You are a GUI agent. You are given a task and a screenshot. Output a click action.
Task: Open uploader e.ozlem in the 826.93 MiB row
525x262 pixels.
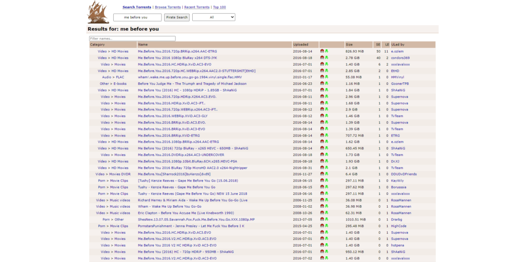click(397, 52)
